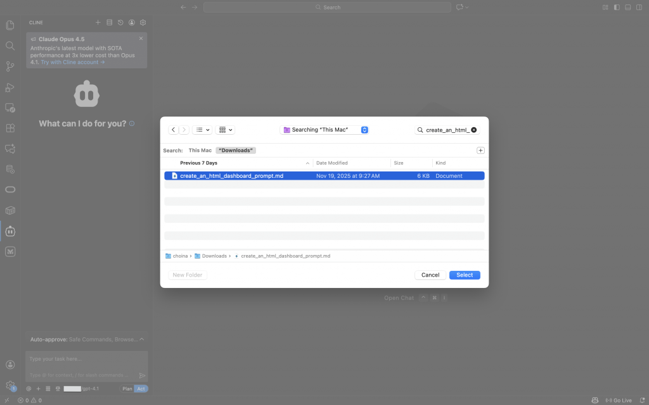Open the Source Control view
The width and height of the screenshot is (649, 405).
click(10, 66)
